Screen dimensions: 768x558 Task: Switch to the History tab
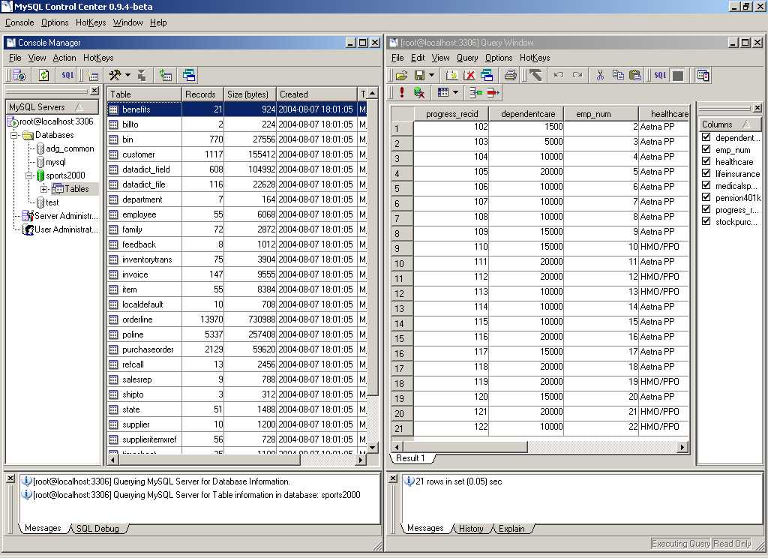point(471,529)
